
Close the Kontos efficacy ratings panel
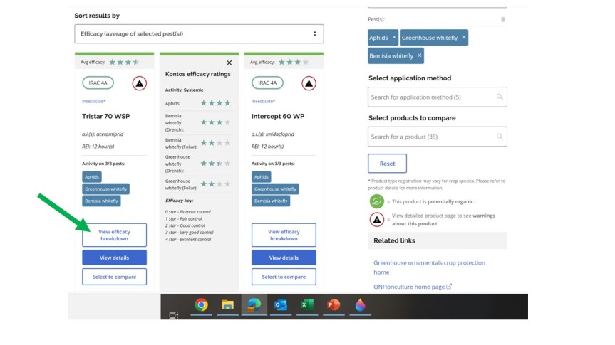point(229,63)
